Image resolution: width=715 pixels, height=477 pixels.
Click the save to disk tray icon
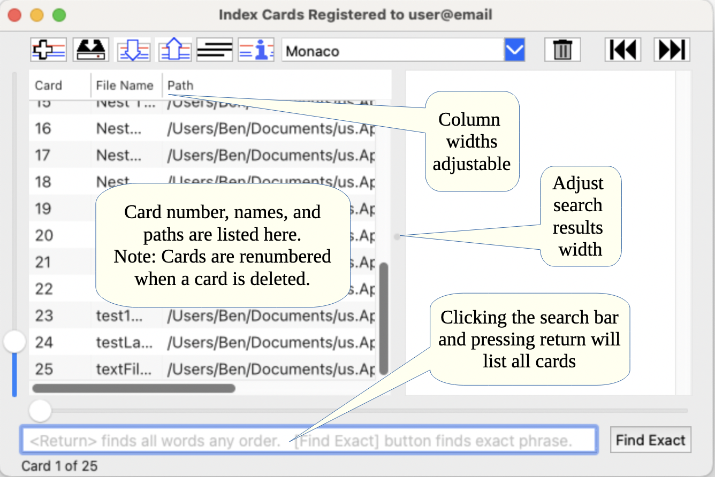(x=91, y=50)
